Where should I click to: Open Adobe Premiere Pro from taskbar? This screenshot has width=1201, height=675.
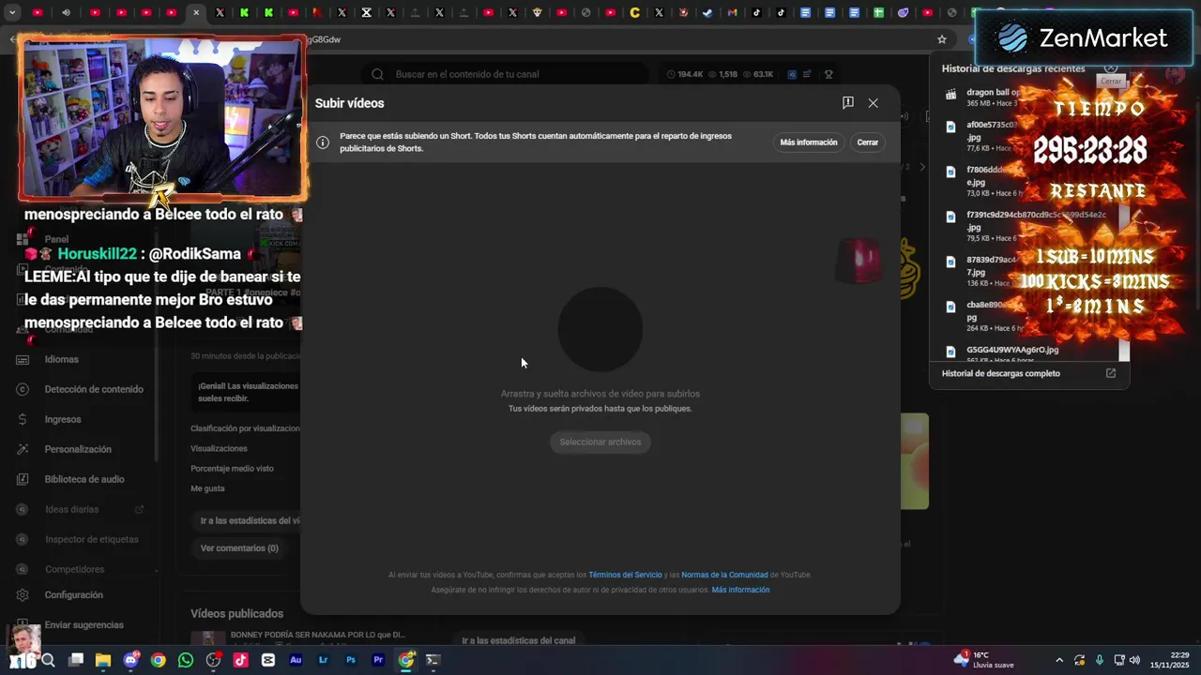coord(378,660)
